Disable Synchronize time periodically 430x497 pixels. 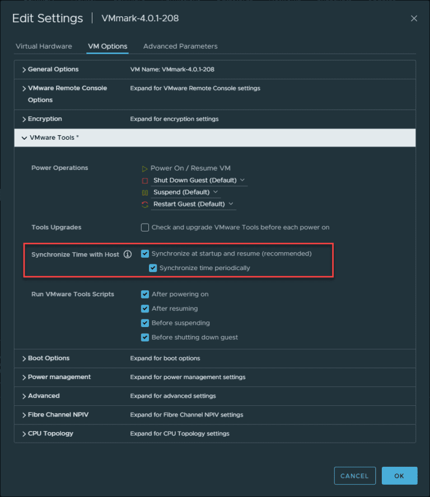point(153,268)
